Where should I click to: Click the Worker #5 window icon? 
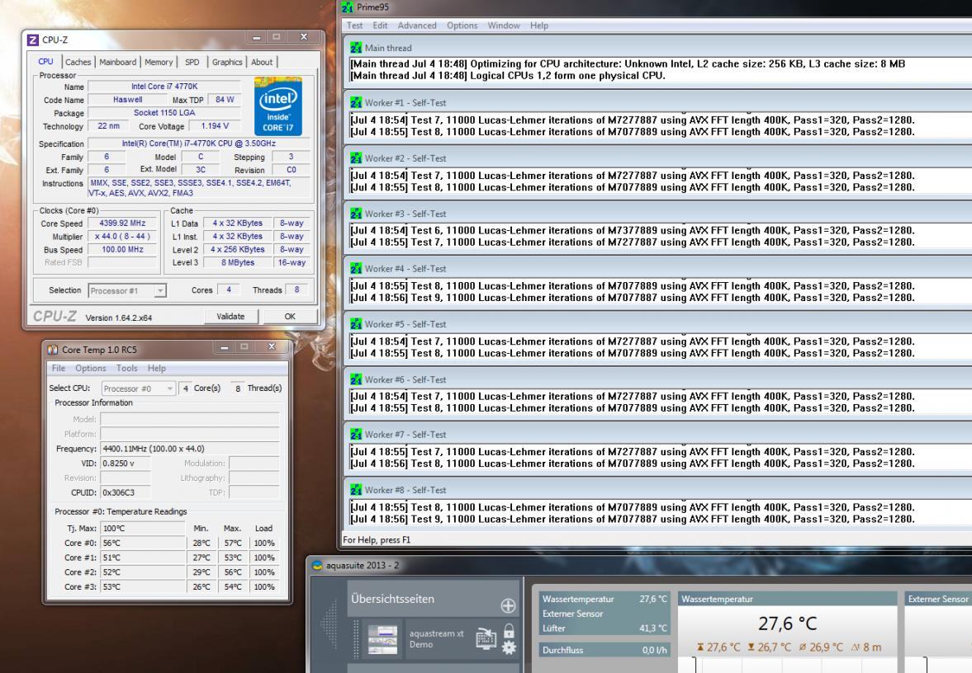[x=356, y=324]
